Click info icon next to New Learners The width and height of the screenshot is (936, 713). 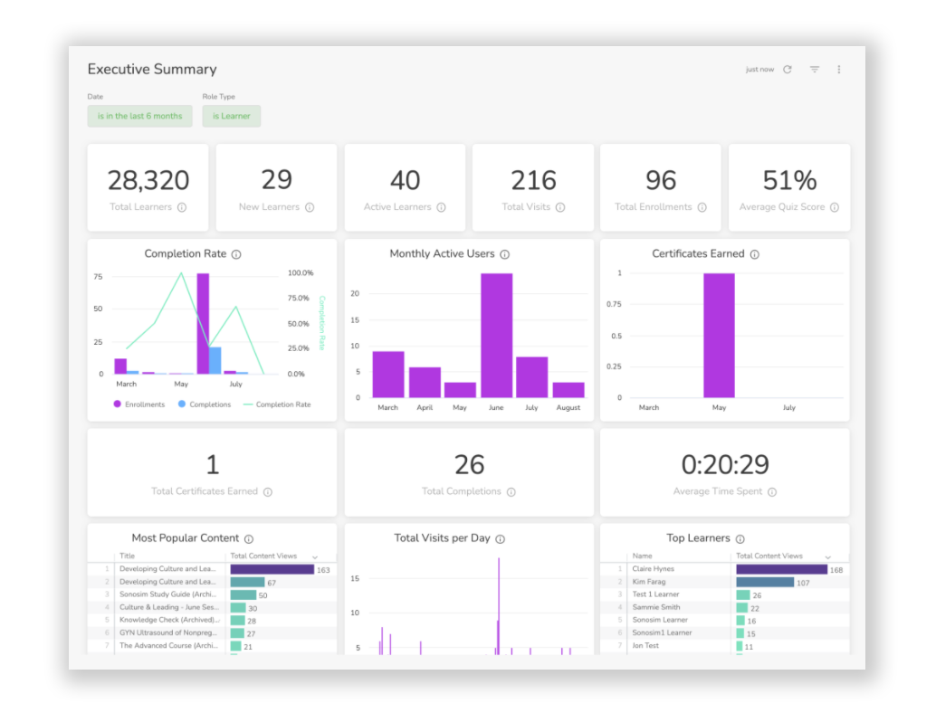[310, 207]
